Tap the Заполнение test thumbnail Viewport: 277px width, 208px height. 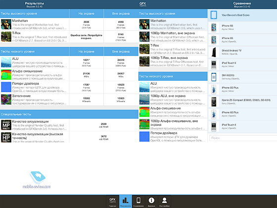(6, 100)
